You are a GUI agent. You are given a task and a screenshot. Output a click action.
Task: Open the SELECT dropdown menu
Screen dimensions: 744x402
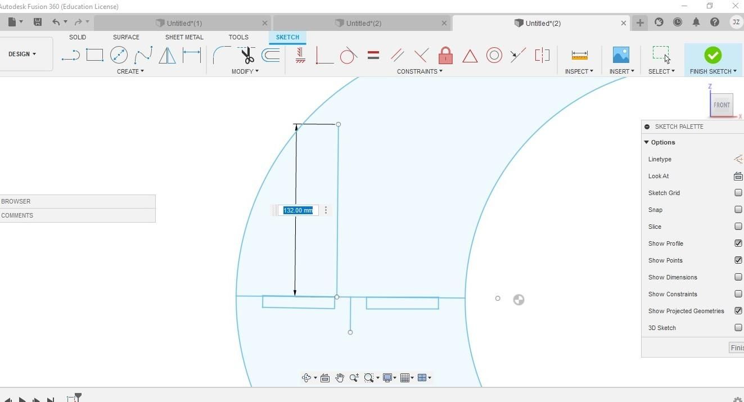pyautogui.click(x=661, y=71)
